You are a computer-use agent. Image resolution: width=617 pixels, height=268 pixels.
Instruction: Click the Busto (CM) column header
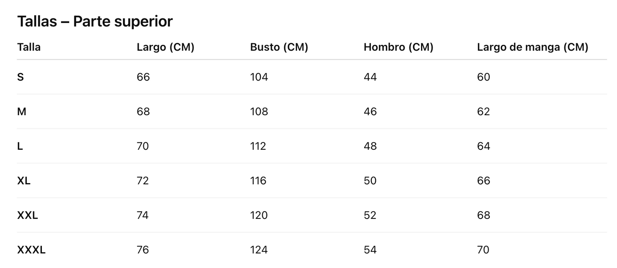[x=279, y=47]
